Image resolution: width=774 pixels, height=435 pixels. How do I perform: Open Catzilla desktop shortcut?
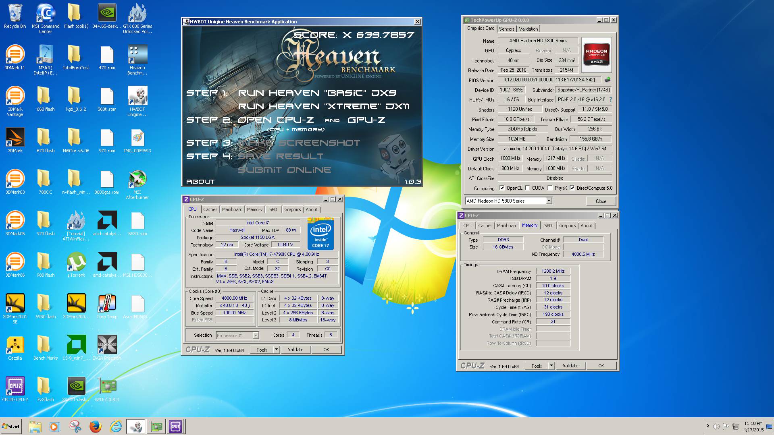15,348
